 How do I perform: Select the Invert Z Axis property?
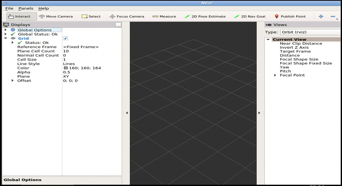pos(294,47)
